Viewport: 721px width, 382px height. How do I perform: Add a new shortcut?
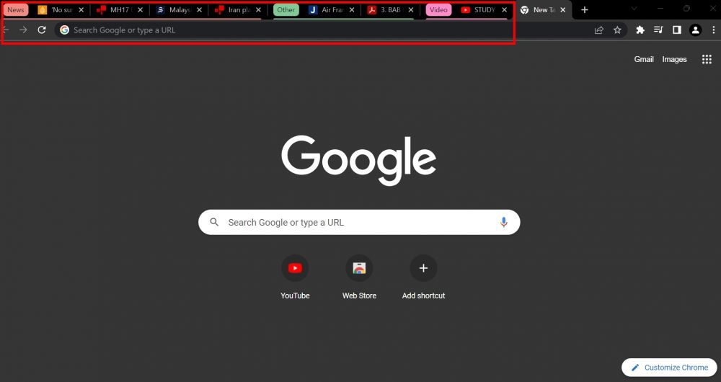pyautogui.click(x=423, y=277)
